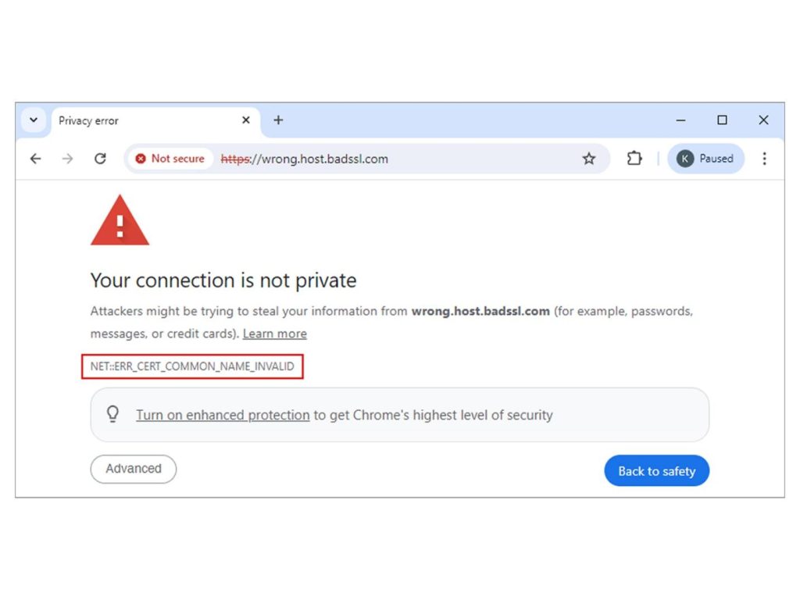Click the forward navigation arrow

[67, 159]
